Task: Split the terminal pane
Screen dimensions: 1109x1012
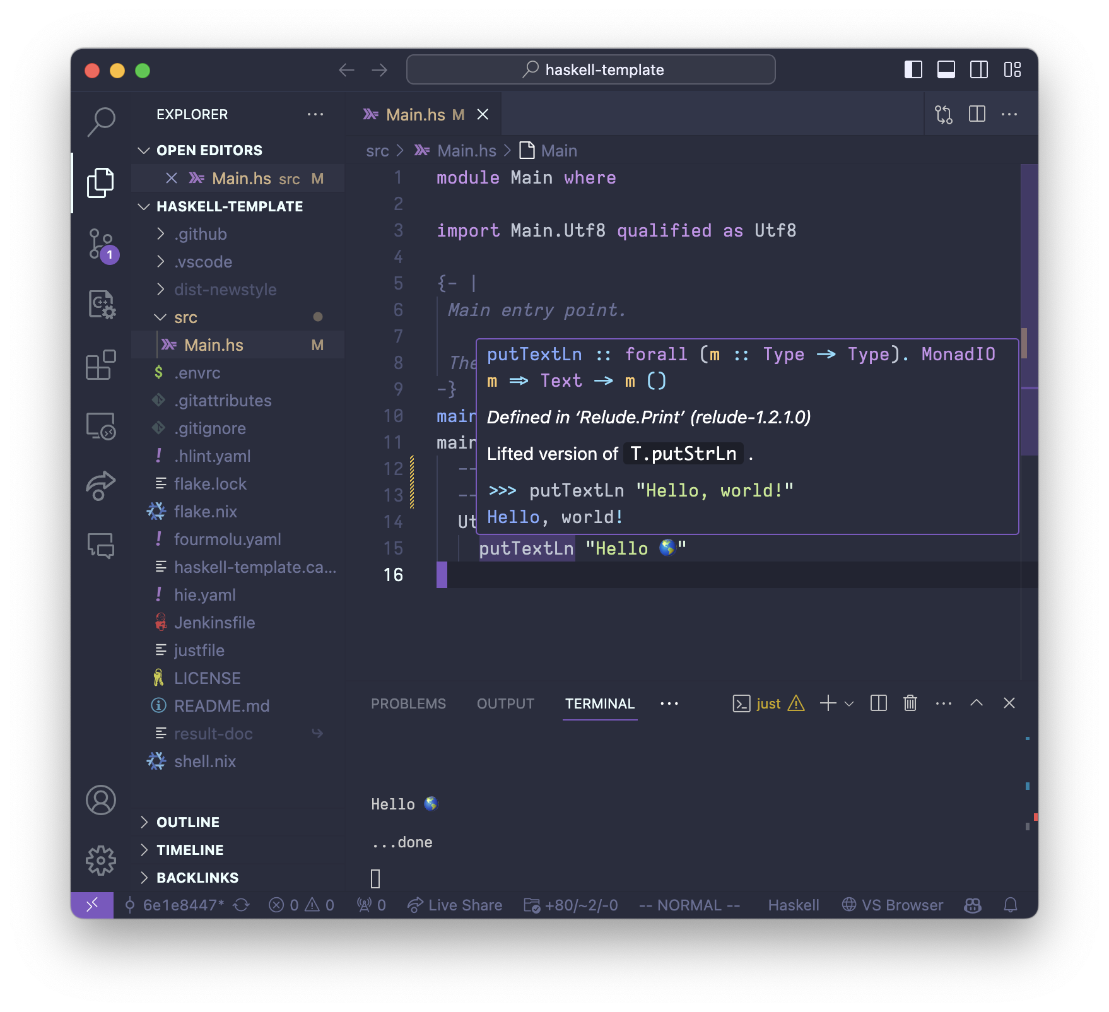Action: pyautogui.click(x=877, y=703)
